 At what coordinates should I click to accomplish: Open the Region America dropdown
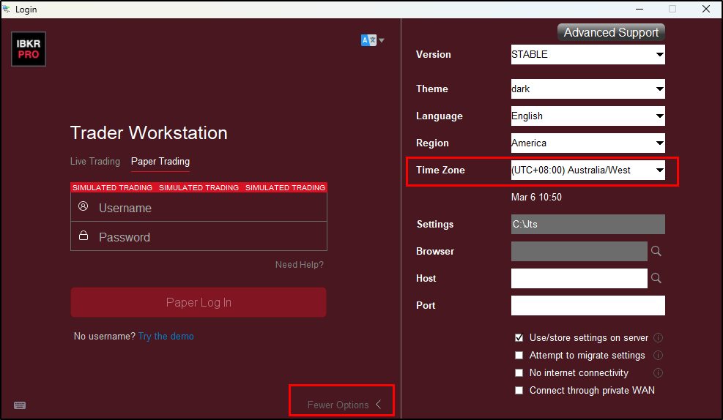coord(588,143)
